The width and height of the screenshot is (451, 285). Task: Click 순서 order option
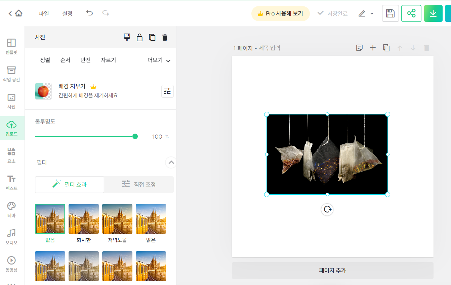click(x=65, y=60)
